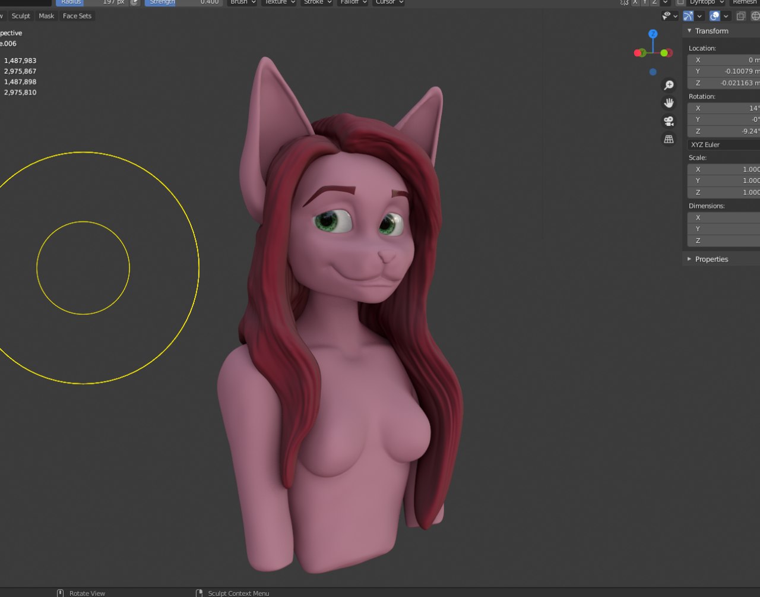
Task: Toggle Z axis symmetry
Action: (x=654, y=2)
